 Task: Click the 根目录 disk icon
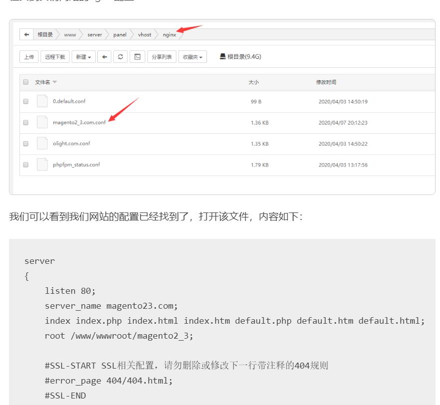[x=223, y=56]
